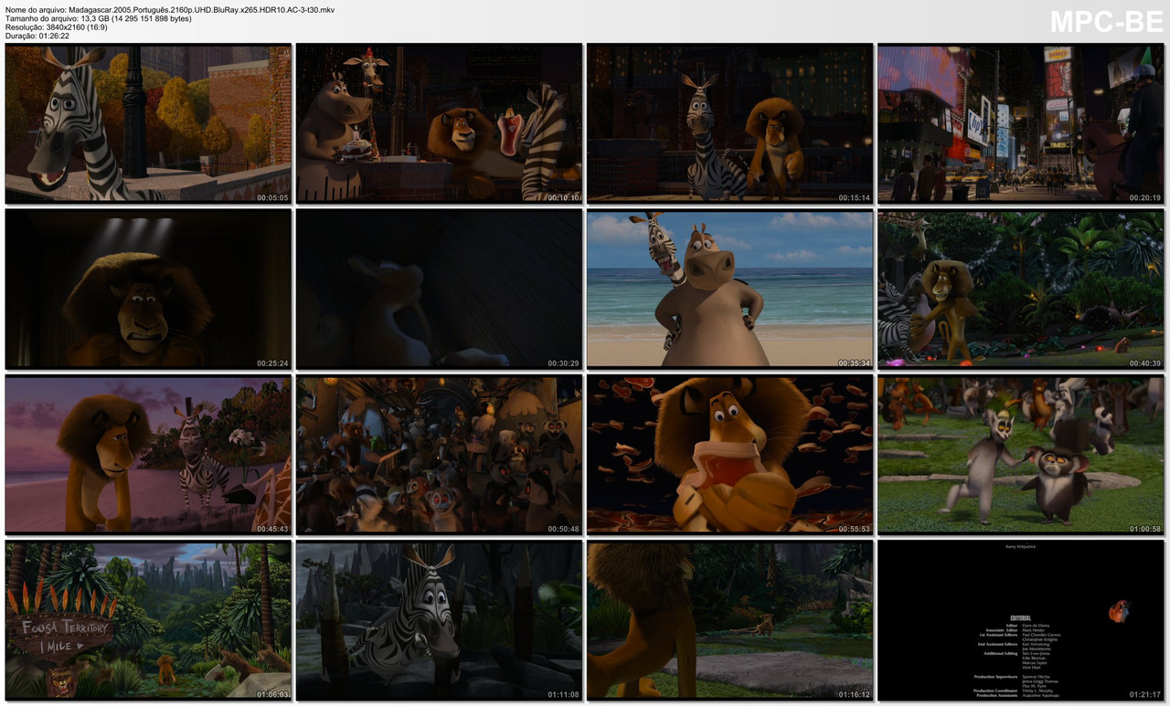The image size is (1170, 706).
Task: Click the timestamp '00:35:34' label
Action: [x=854, y=364]
